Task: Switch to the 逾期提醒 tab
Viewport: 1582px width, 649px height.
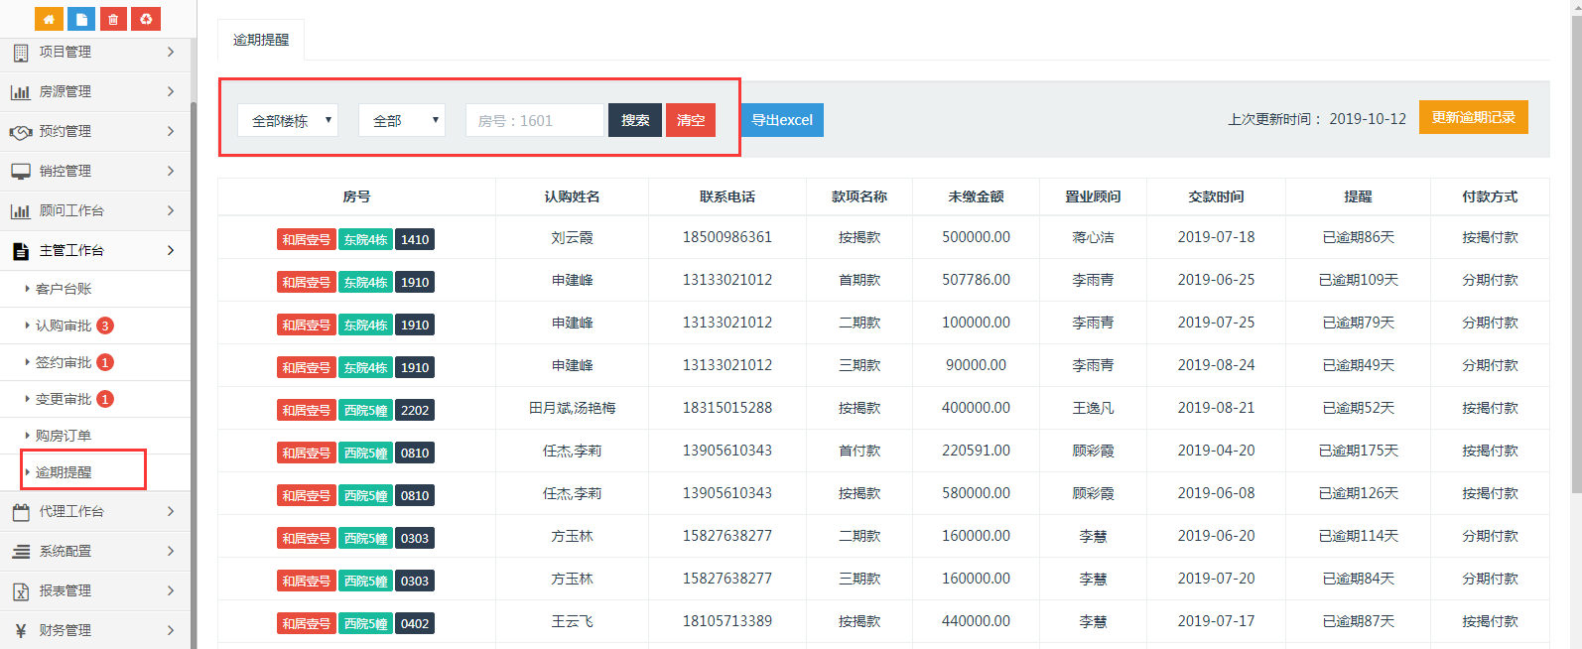Action: coord(261,40)
